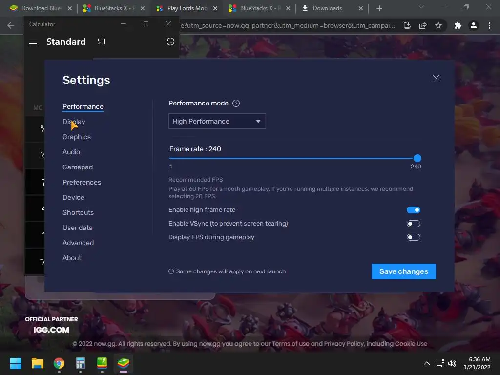
Task: Toggle Enable VSync switch
Action: (413, 224)
